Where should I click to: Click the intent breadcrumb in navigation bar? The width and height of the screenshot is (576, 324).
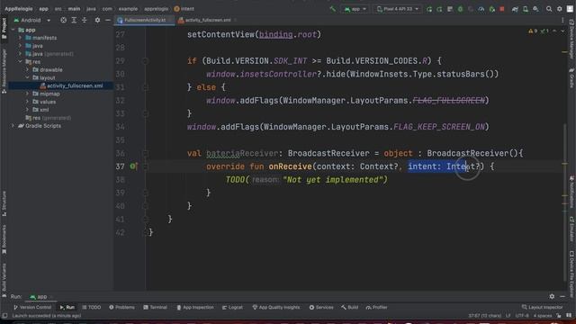point(184,9)
